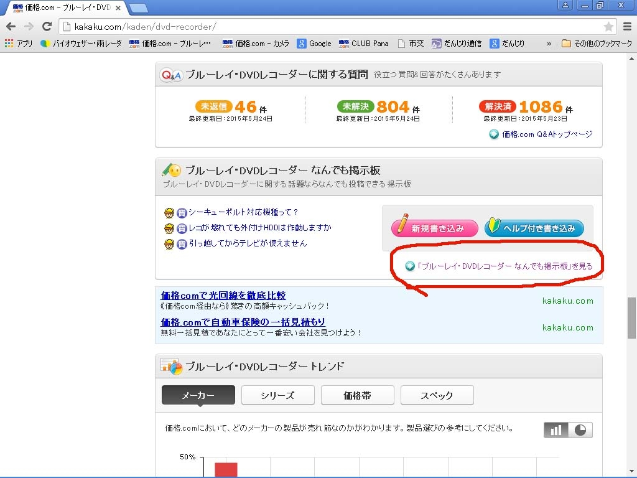The height and width of the screenshot is (478, 637).
Task: Switch to pie chart view toggle
Action: click(580, 430)
